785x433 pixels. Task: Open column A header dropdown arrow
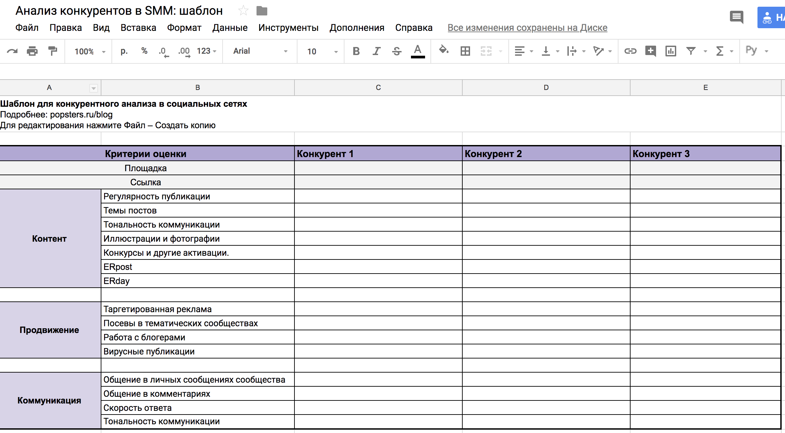click(94, 88)
